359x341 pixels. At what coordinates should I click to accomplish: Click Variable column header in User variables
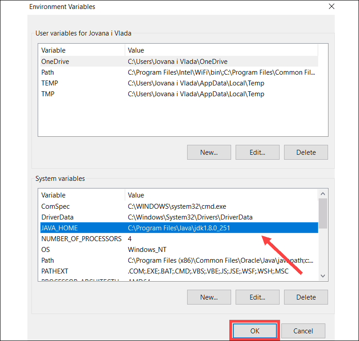click(83, 50)
